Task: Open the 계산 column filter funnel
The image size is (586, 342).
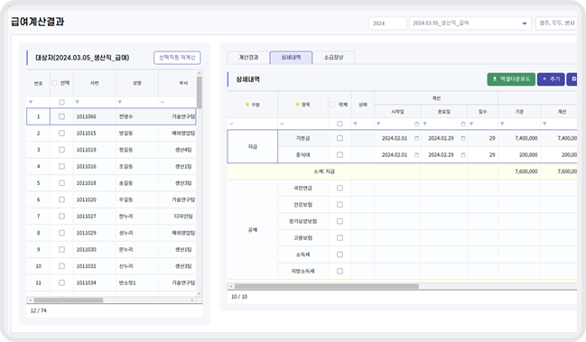Action: pos(544,124)
